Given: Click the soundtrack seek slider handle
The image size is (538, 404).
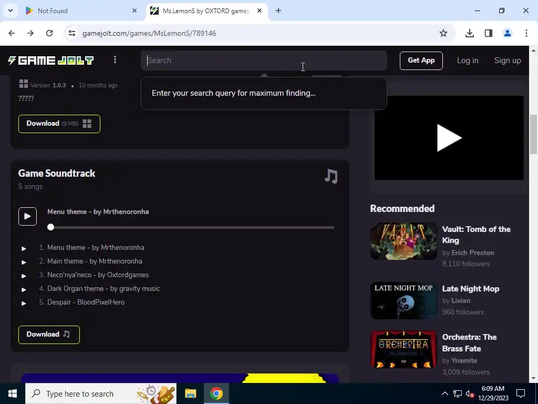Looking at the screenshot, I should coord(51,227).
